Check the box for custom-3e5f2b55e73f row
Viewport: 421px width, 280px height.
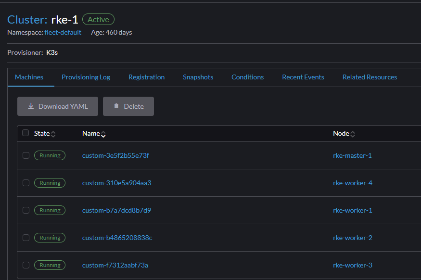(x=26, y=155)
